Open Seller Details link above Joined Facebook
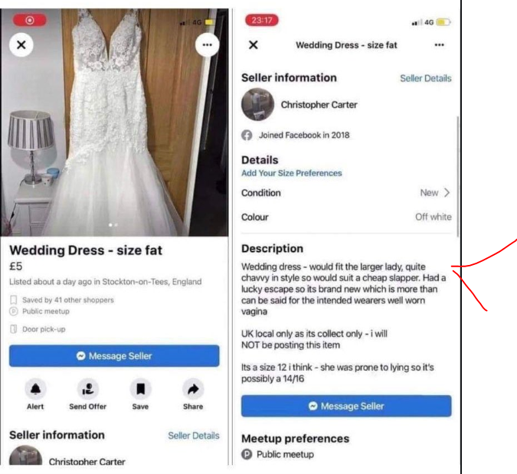 point(425,78)
